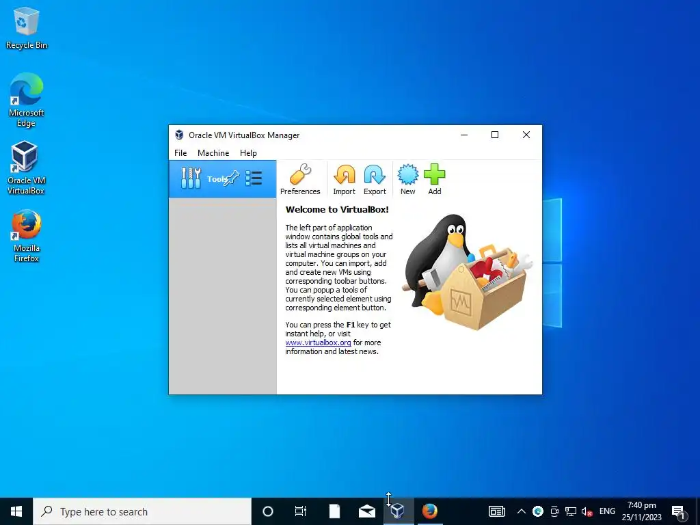Select Microsoft Edge desktop shortcut
This screenshot has height=525, width=700.
(27, 100)
